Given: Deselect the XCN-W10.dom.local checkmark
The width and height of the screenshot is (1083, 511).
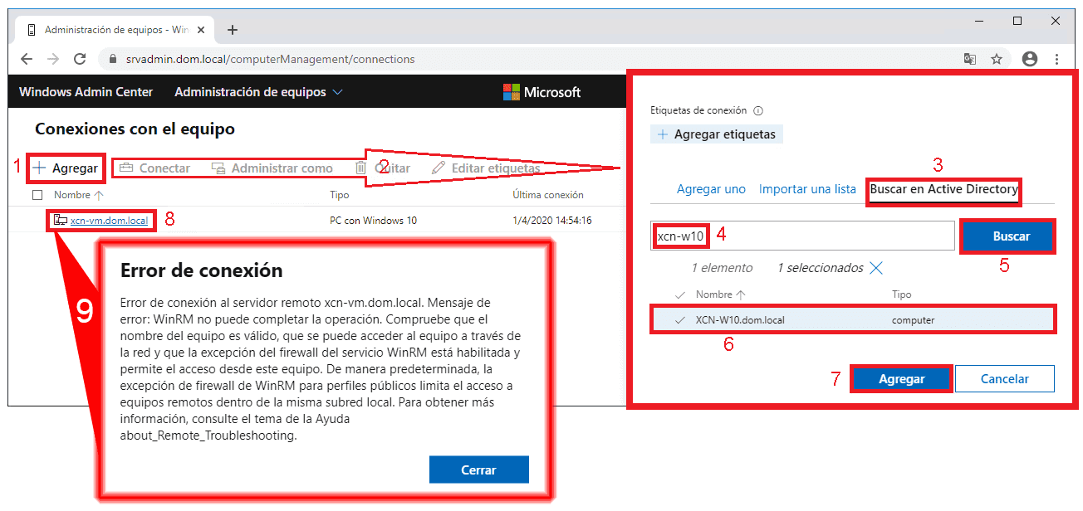Looking at the screenshot, I should 679,319.
